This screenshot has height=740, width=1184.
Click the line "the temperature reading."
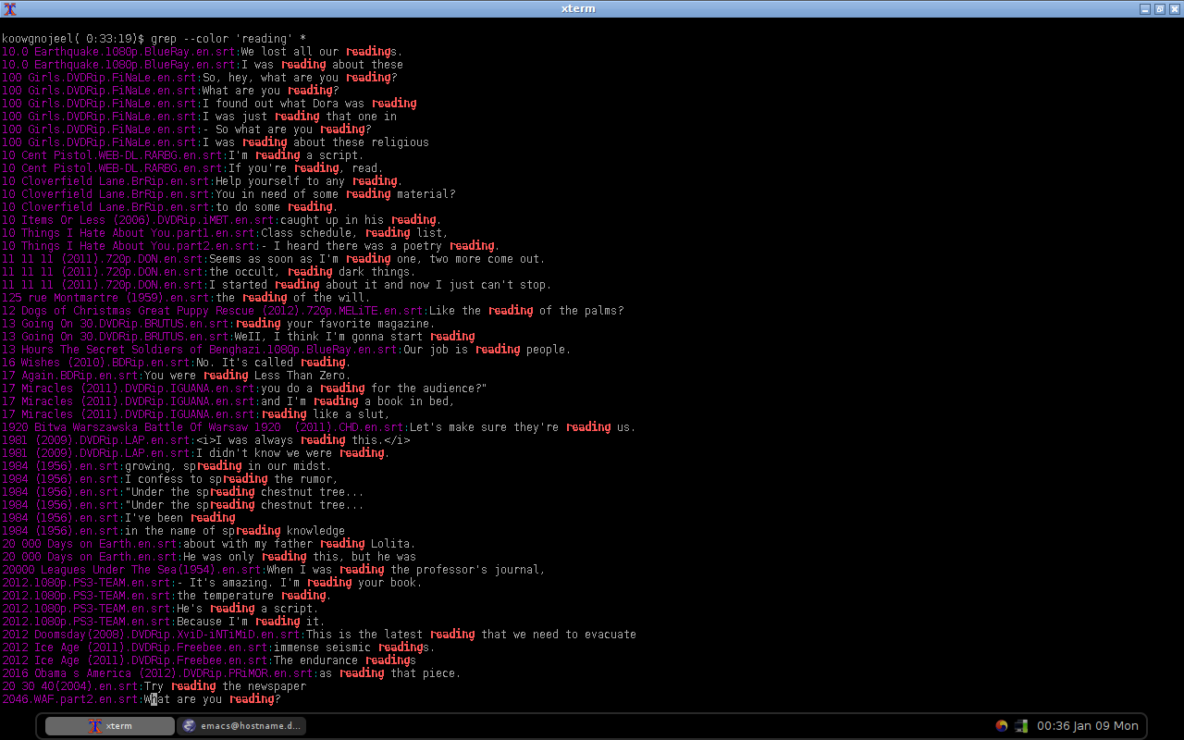click(253, 596)
